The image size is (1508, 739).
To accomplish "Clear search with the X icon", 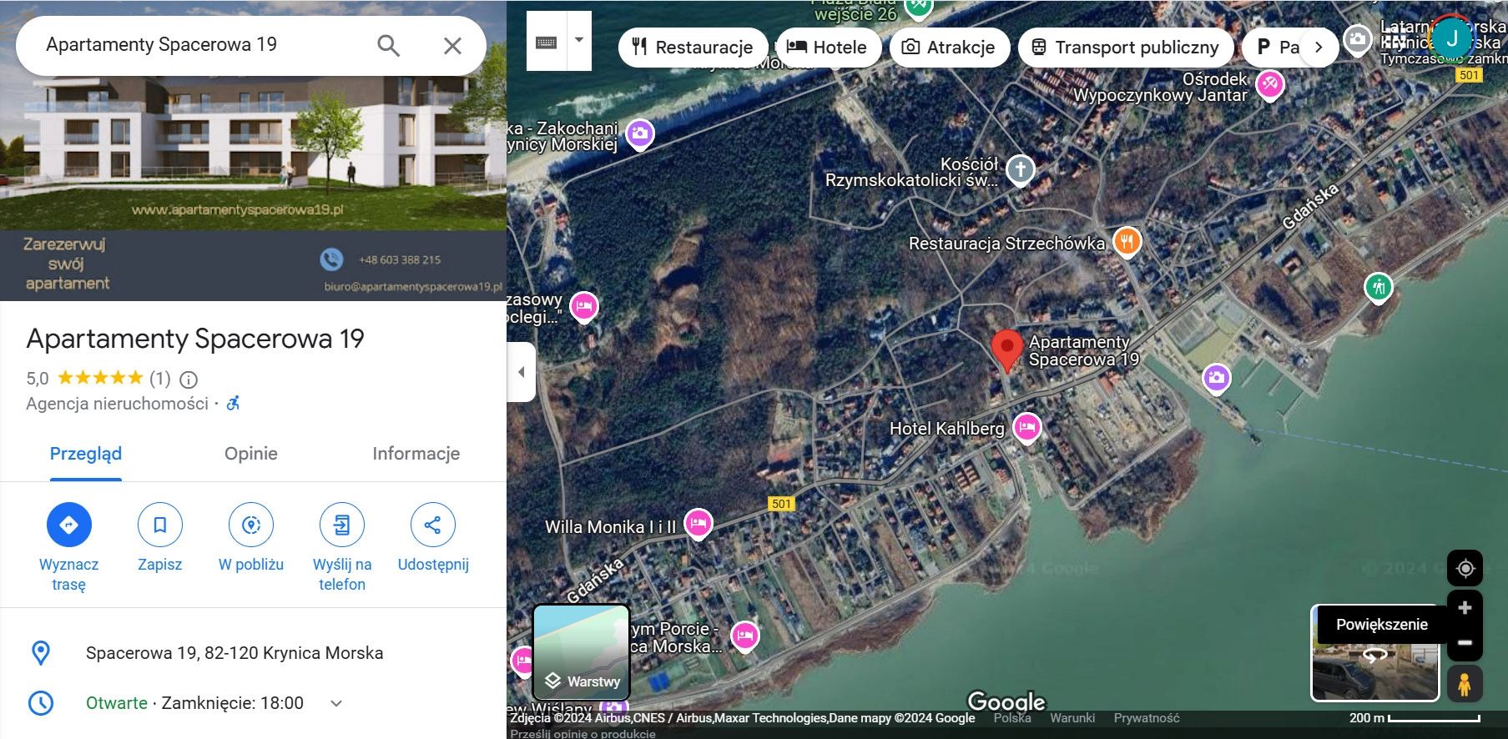I will 452,45.
